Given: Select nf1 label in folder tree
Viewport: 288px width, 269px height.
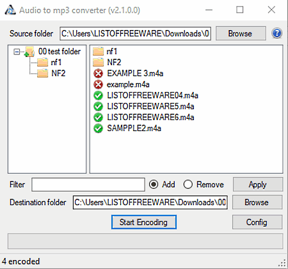Looking at the screenshot, I should pyautogui.click(x=56, y=63).
